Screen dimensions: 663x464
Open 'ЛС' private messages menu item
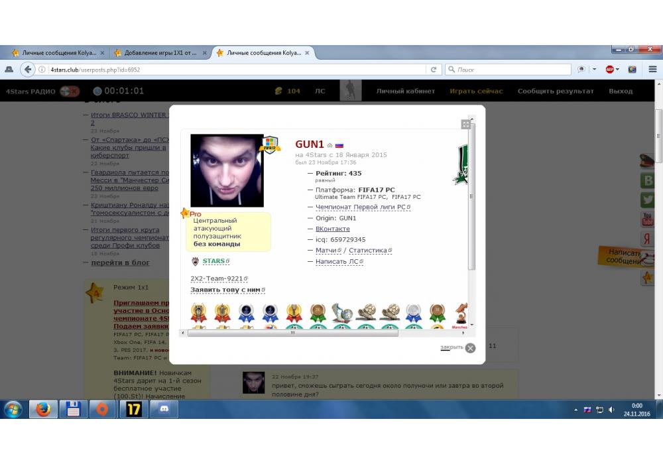click(x=320, y=91)
